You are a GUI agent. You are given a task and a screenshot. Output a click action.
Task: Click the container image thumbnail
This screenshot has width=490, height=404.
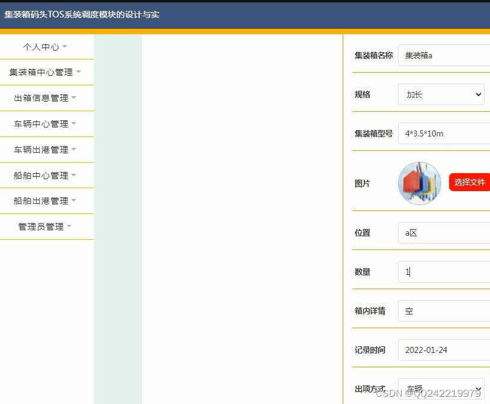pyautogui.click(x=419, y=182)
